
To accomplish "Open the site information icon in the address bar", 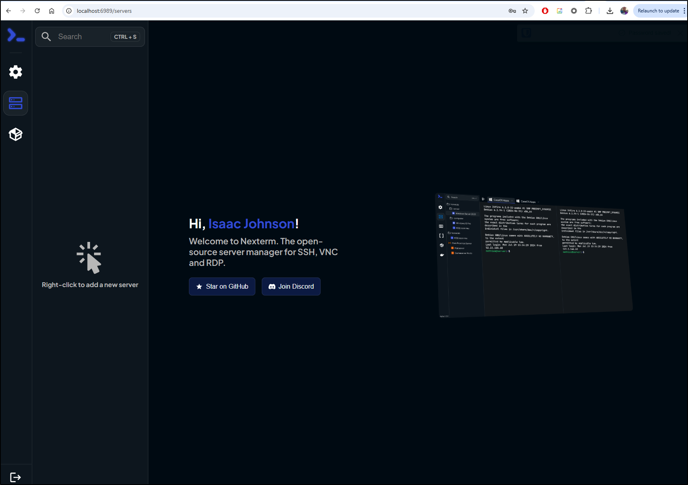I will coord(69,11).
